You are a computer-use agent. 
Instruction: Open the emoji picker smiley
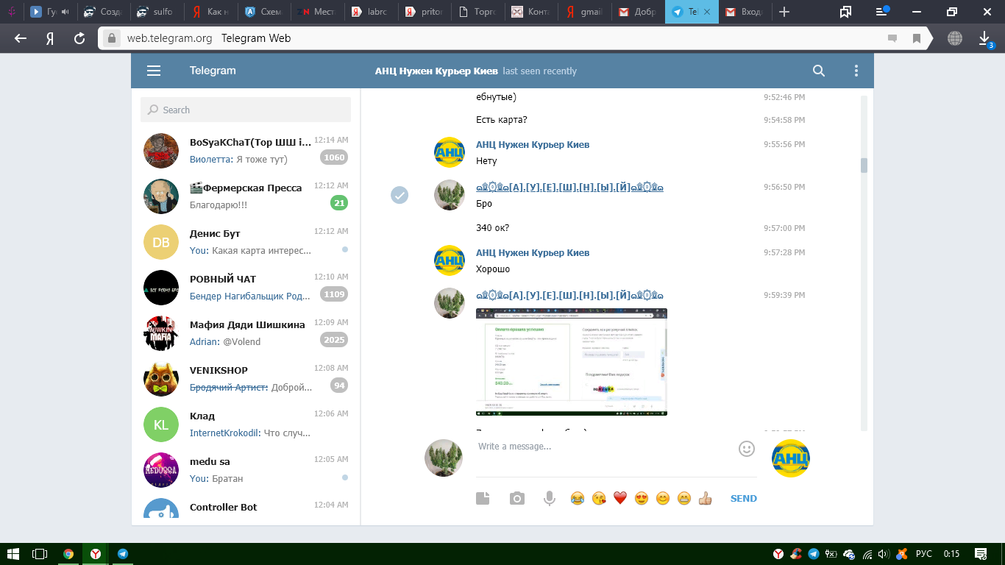747,448
